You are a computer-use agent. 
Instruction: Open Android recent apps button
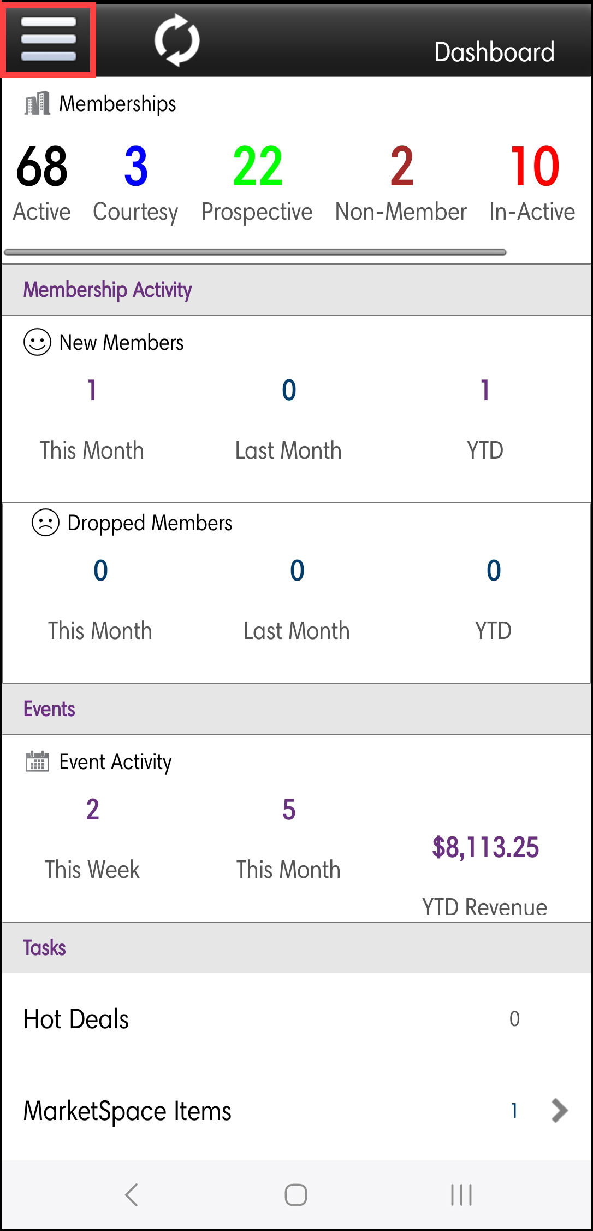pos(461,1194)
